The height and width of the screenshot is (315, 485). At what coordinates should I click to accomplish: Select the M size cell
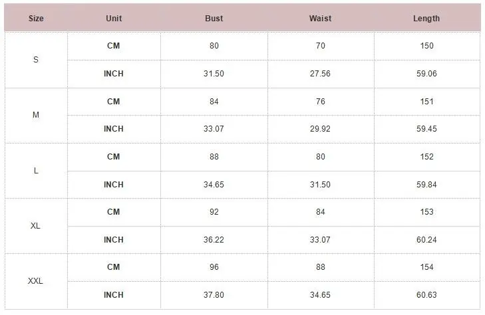click(36, 115)
